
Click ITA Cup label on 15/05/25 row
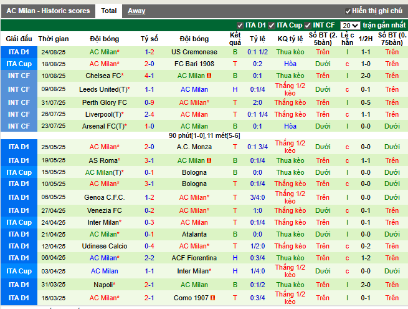point(19,172)
